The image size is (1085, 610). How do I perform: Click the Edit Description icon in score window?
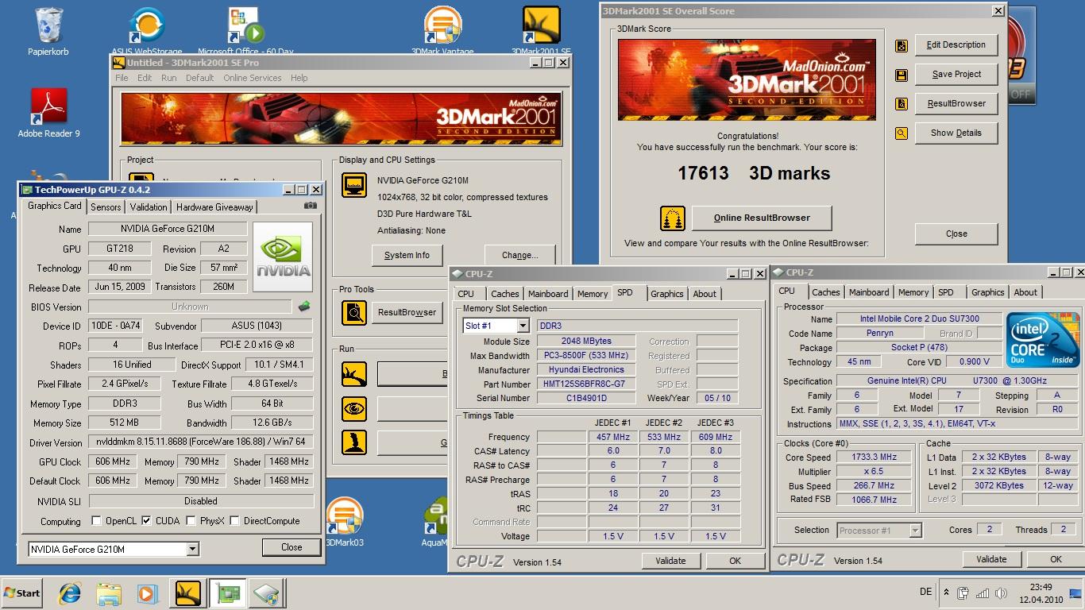coord(902,46)
